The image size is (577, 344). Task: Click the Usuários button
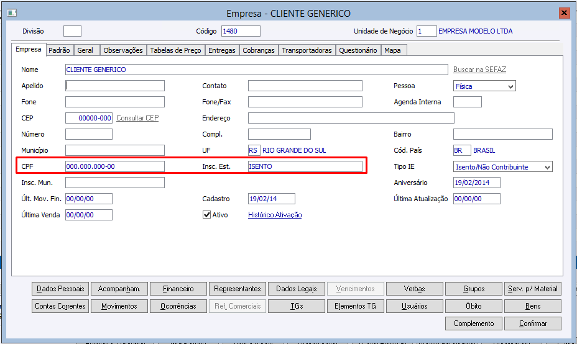[414, 306]
